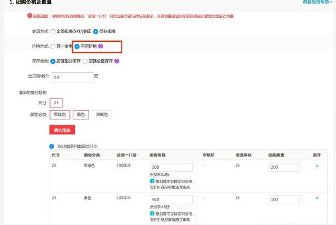Toggle size option 23
The image size is (336, 225).
pyautogui.click(x=56, y=103)
